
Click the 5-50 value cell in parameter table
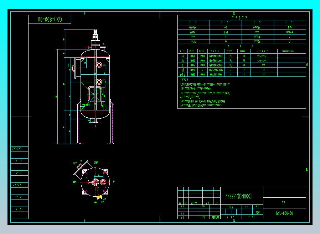pyautogui.click(x=226, y=32)
